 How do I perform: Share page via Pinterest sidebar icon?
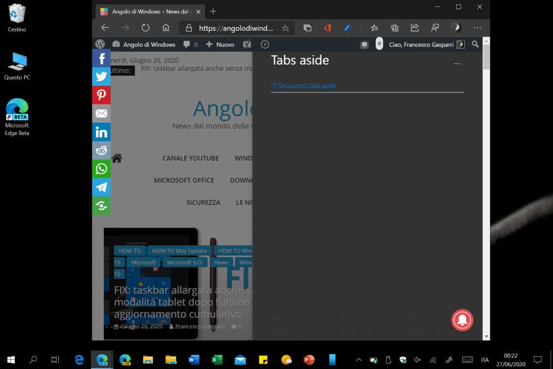[102, 95]
